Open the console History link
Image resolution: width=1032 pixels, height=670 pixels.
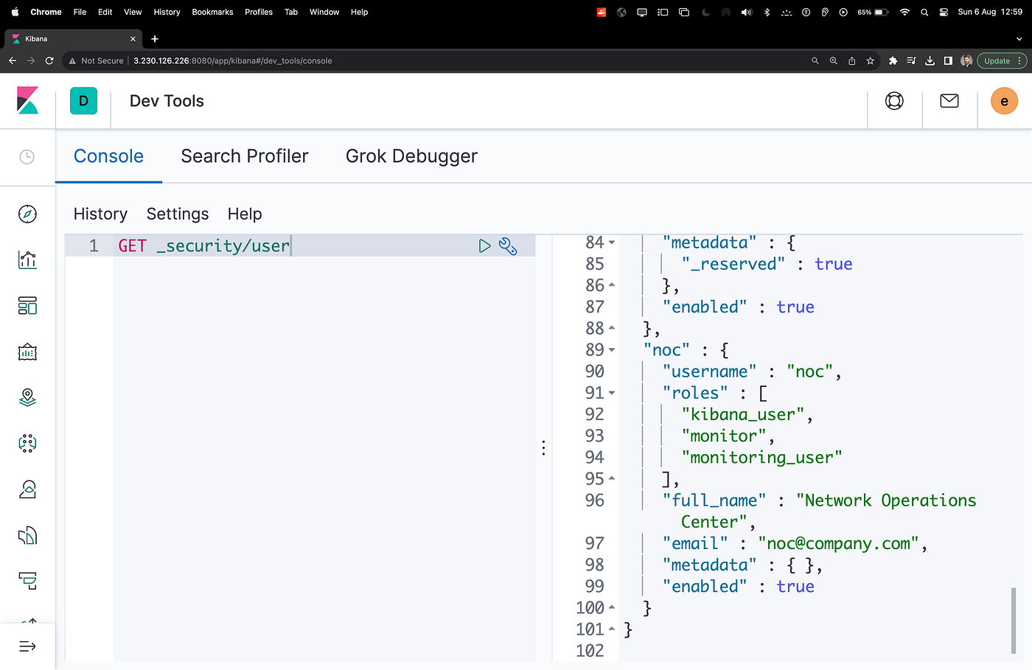[100, 214]
